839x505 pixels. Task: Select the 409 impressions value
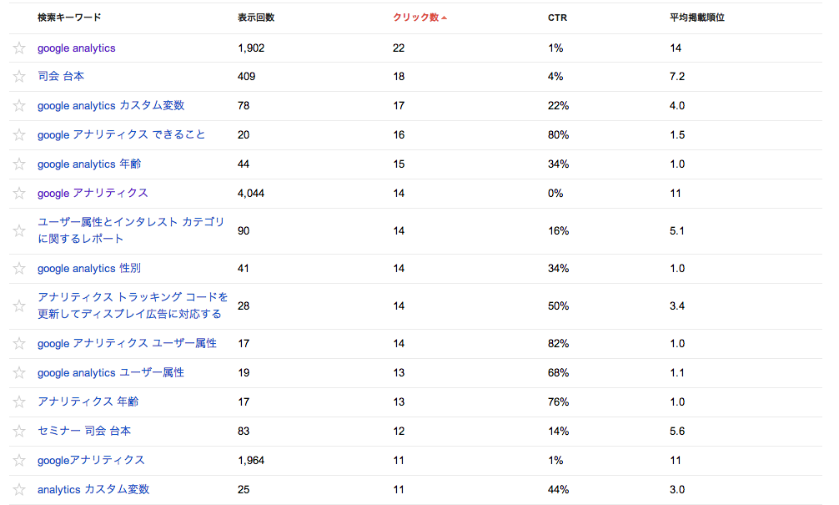tap(246, 77)
